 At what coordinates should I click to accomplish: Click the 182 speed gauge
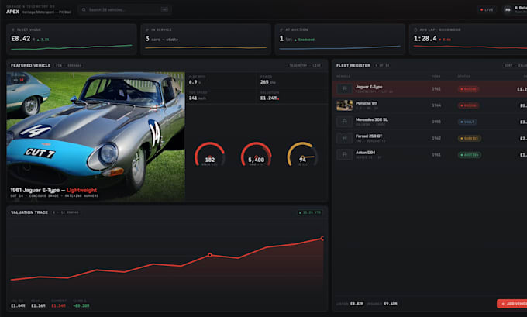pos(209,155)
